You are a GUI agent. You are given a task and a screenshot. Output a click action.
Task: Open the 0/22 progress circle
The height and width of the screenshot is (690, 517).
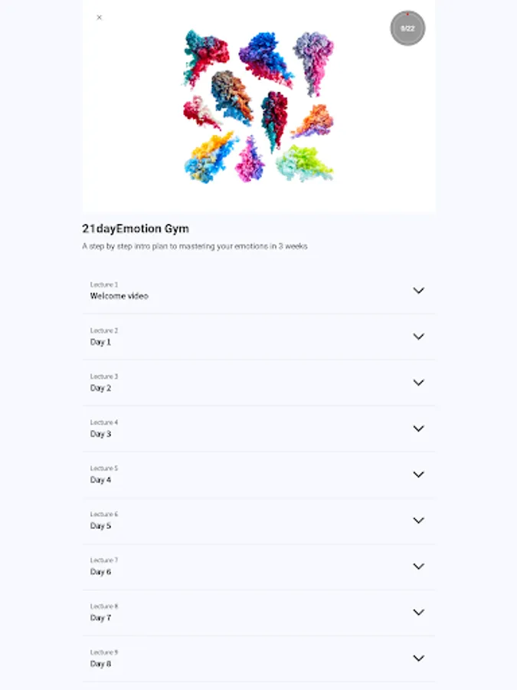407,28
